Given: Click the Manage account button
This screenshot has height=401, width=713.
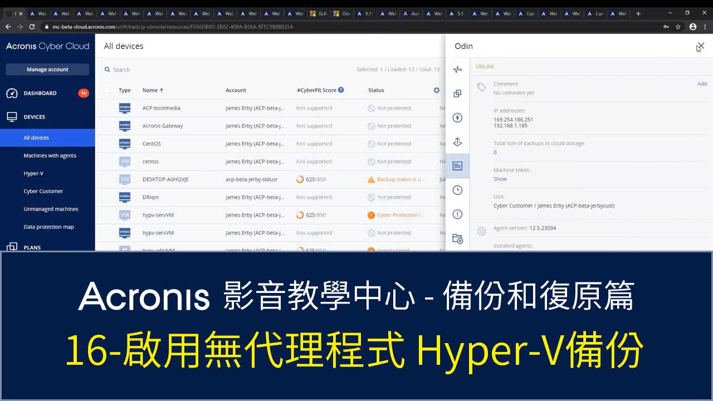Looking at the screenshot, I should pos(47,70).
